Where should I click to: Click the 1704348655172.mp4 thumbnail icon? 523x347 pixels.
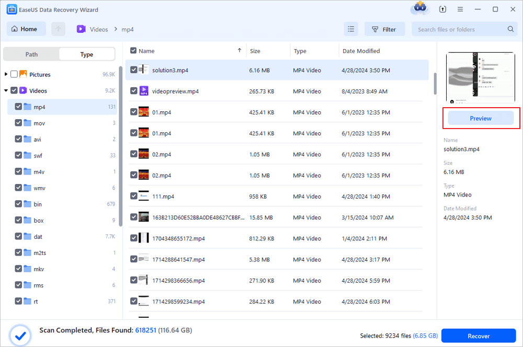tap(143, 238)
